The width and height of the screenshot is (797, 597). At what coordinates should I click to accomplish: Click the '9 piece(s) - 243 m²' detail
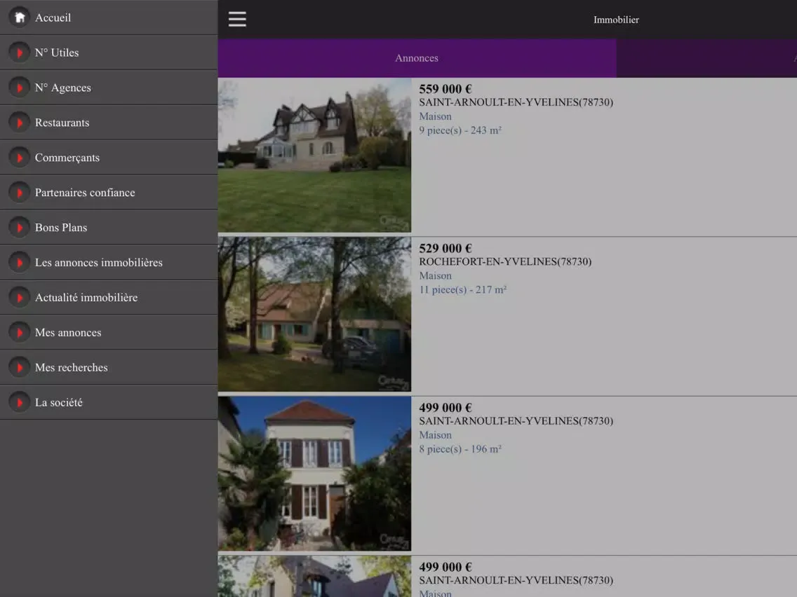click(460, 130)
